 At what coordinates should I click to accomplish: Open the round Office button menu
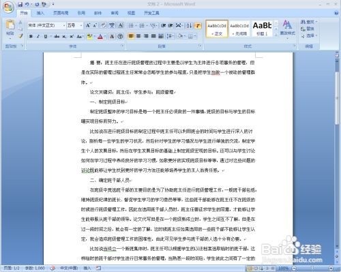point(8,7)
